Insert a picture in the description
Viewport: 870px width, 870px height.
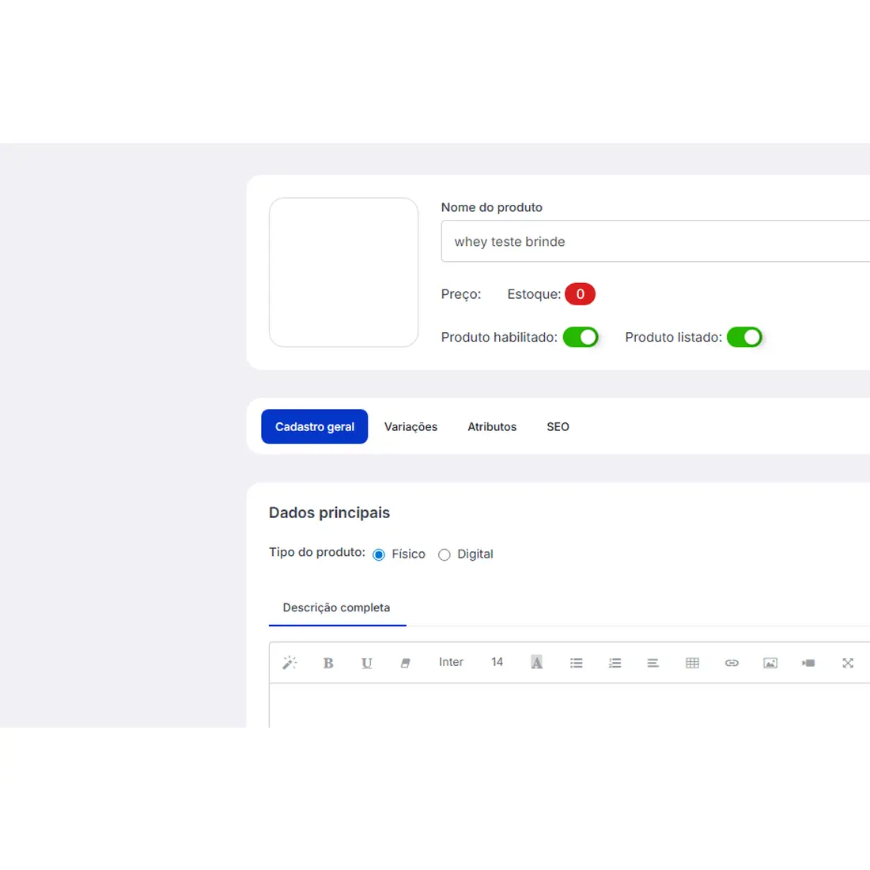[x=770, y=663]
